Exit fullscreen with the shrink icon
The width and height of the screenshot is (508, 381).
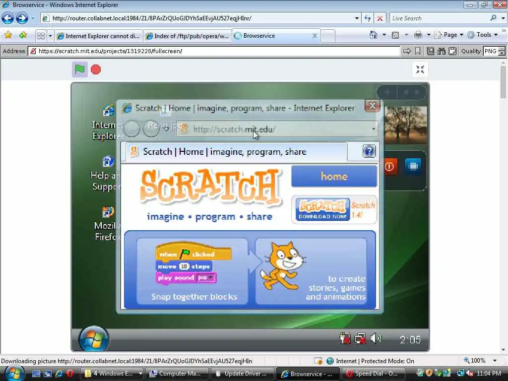click(x=420, y=69)
